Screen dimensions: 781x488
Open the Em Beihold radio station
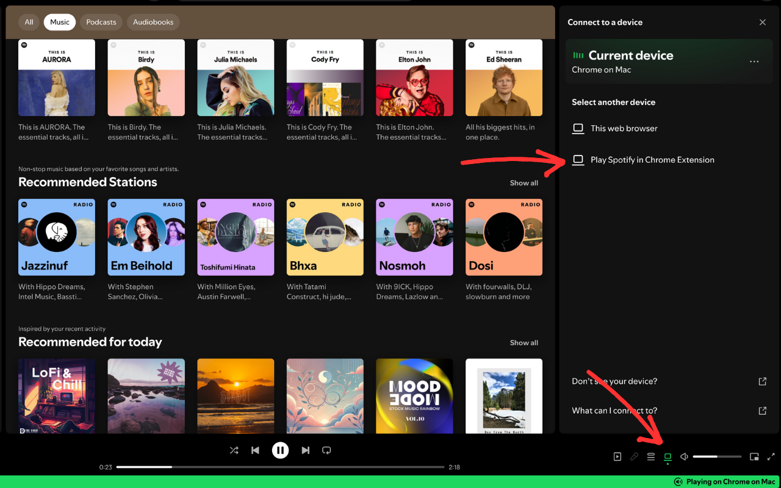click(146, 237)
